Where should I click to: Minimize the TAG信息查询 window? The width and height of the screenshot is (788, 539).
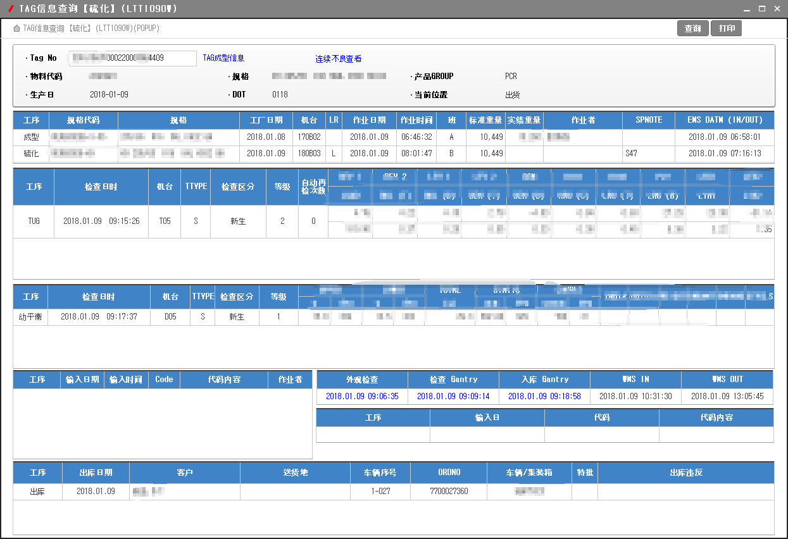tap(747, 8)
